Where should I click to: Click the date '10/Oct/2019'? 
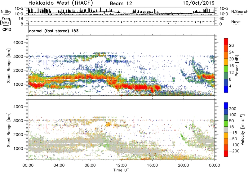tap(199, 3)
